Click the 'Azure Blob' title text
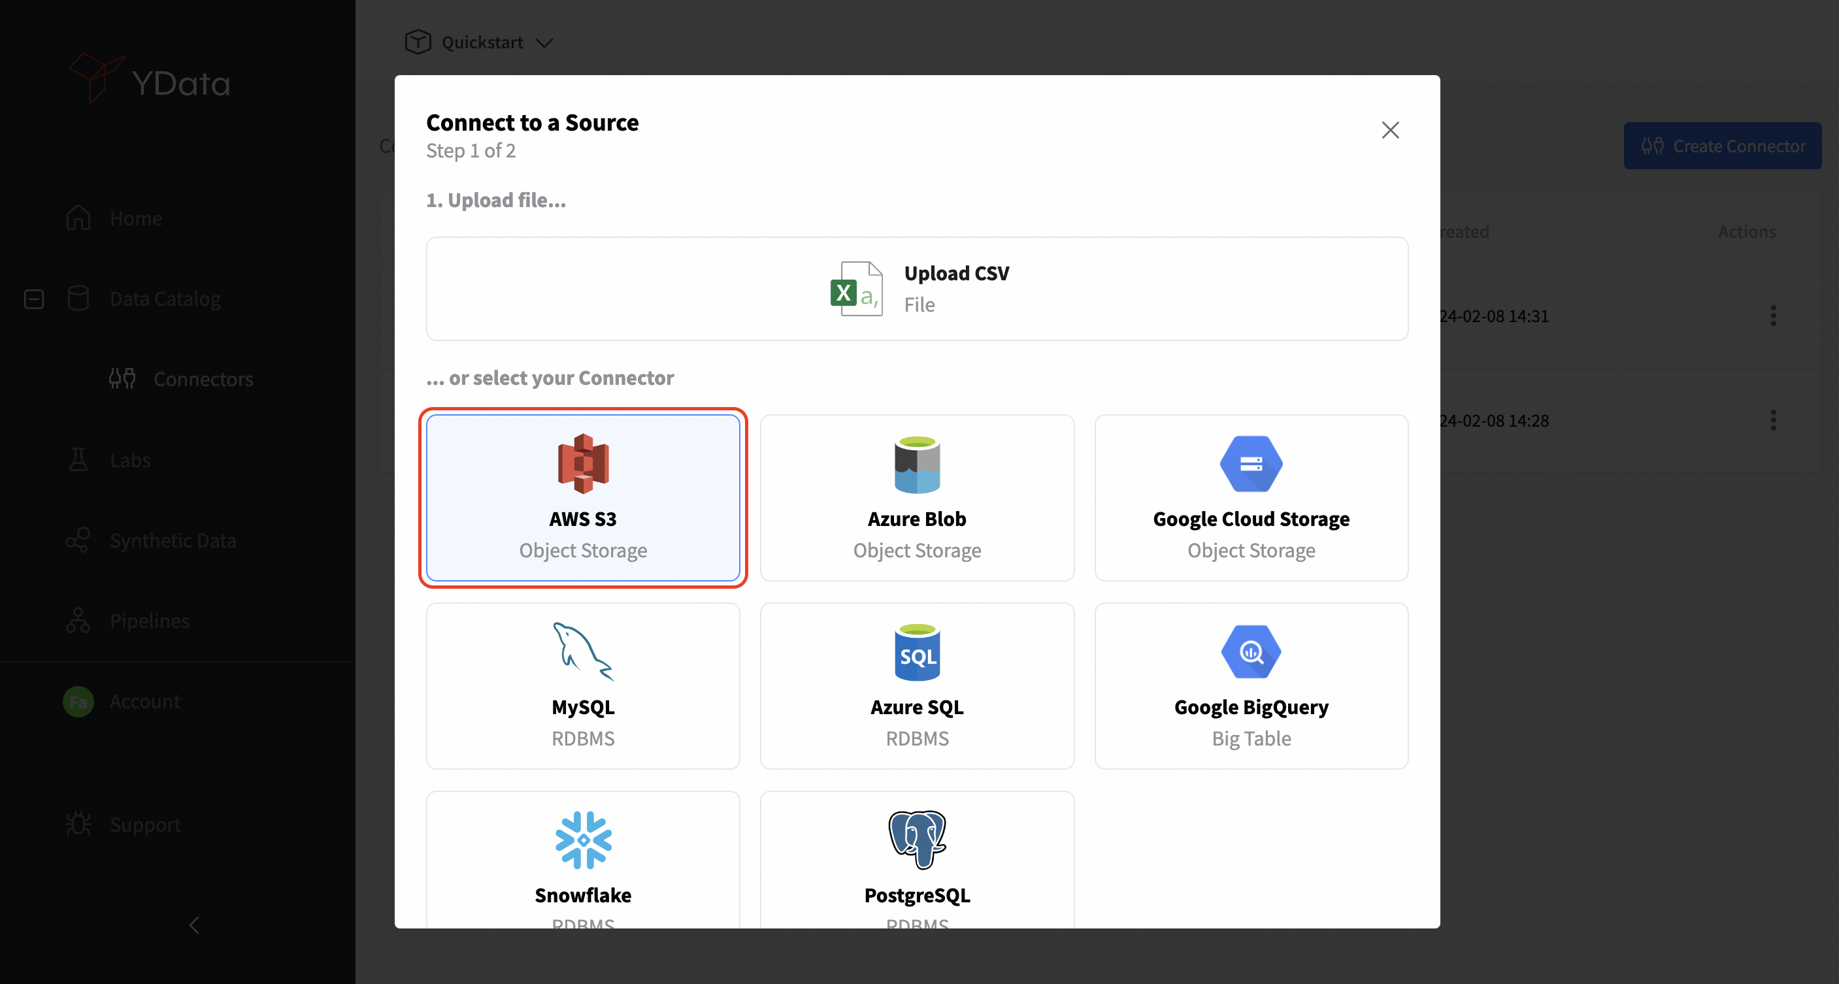The height and width of the screenshot is (984, 1839). (917, 519)
